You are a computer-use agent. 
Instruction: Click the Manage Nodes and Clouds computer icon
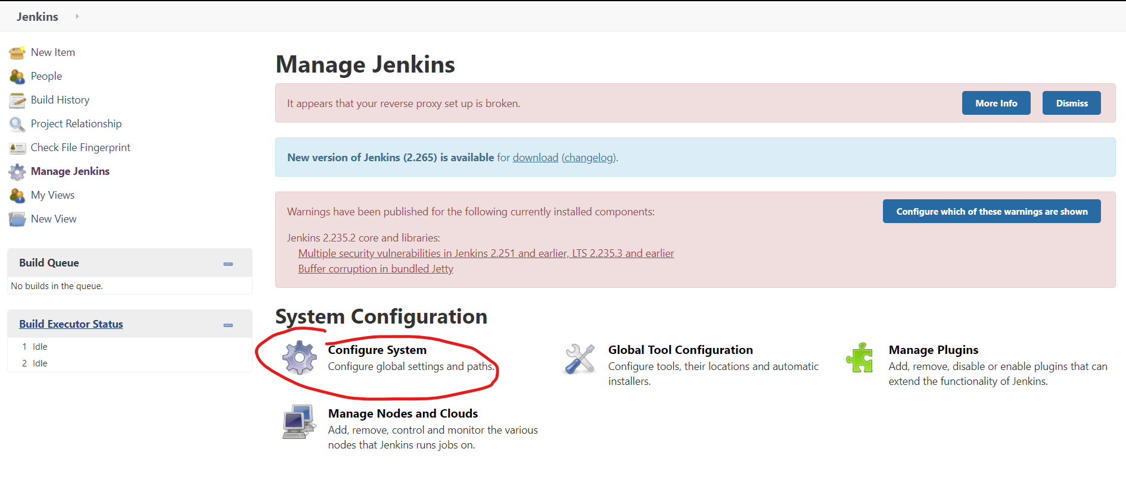(299, 422)
